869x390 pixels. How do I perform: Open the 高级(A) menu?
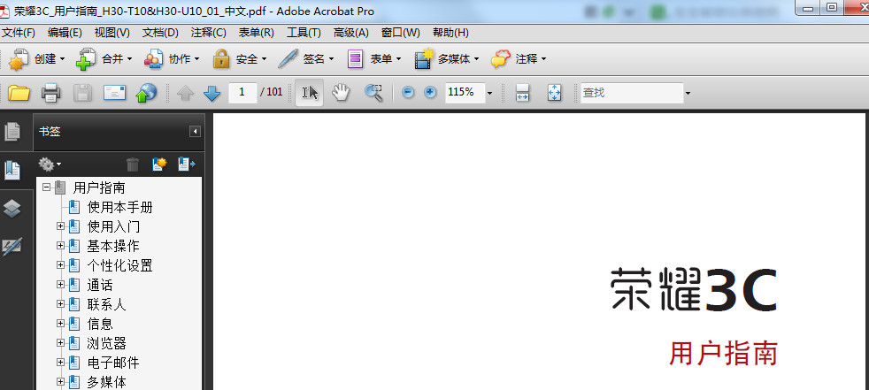point(350,33)
